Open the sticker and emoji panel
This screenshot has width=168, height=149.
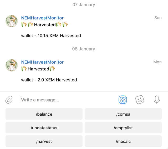pyautogui.click(x=140, y=100)
